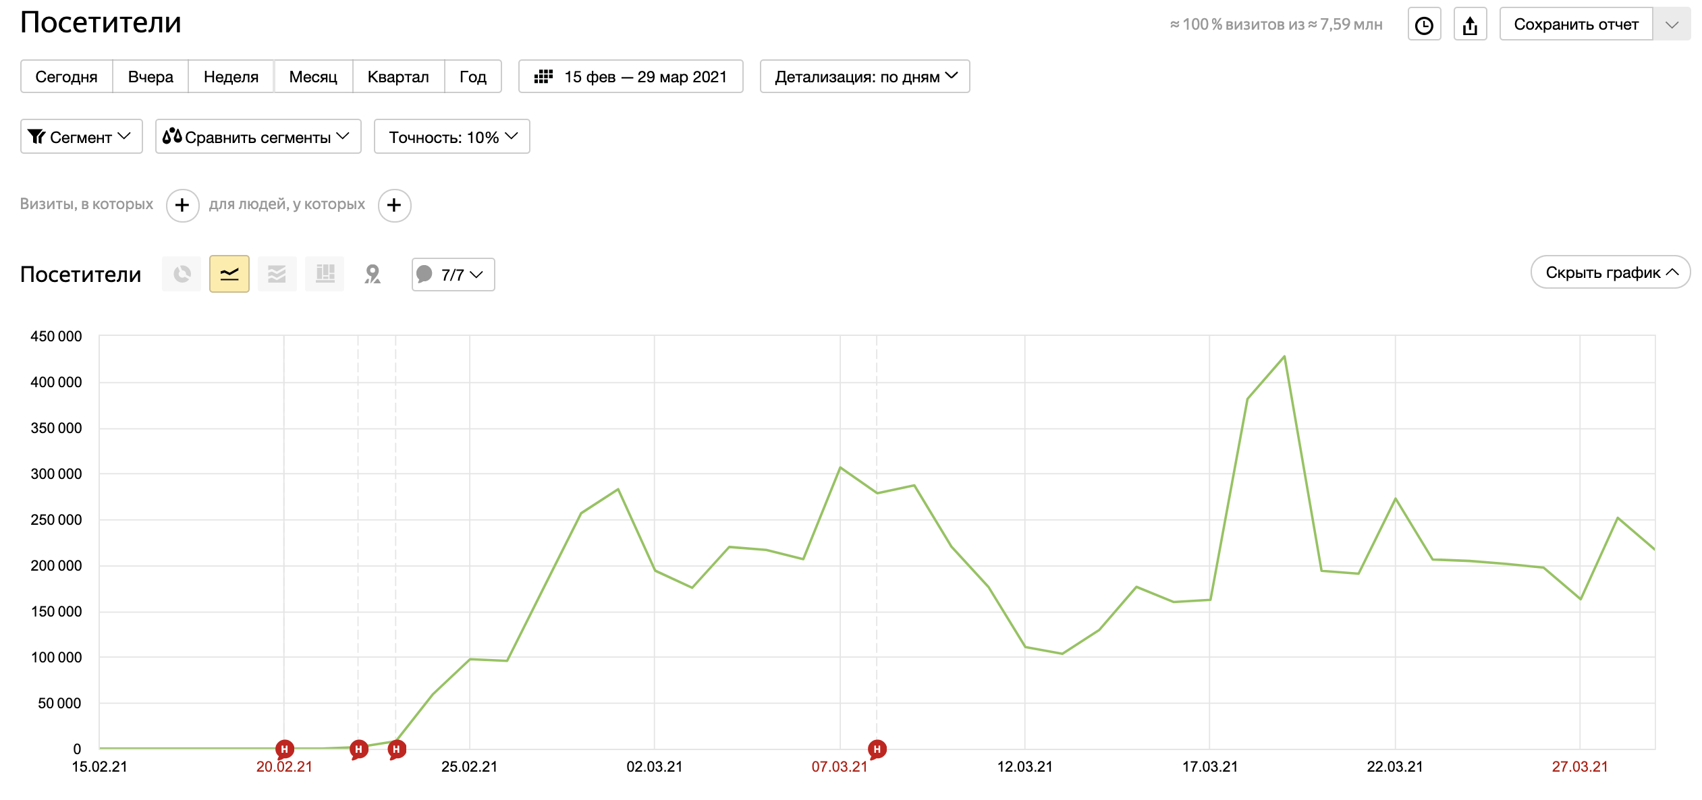Open Сравнить сегменты dropdown
Image resolution: width=1702 pixels, height=800 pixels.
tap(258, 137)
